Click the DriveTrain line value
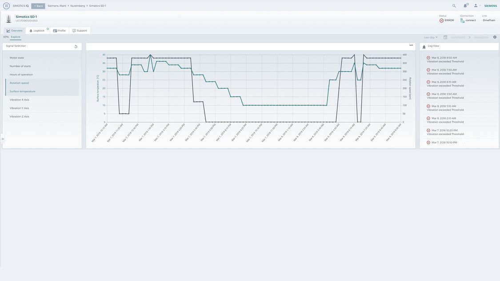 pos(489,20)
